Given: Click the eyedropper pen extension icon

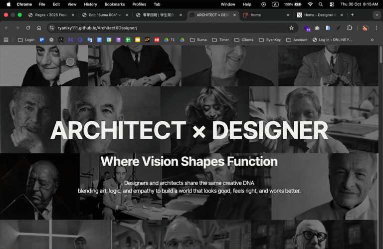Looking at the screenshot, I should (x=339, y=28).
